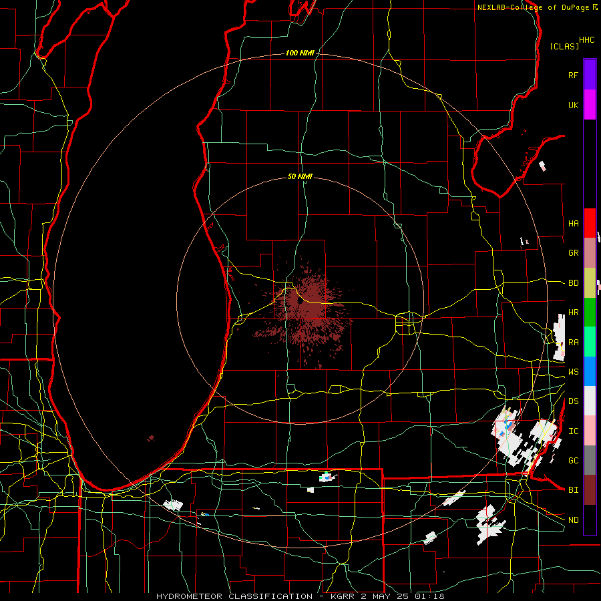Click the DS white legend swatch
This screenshot has width=601, height=601.
pyautogui.click(x=590, y=401)
